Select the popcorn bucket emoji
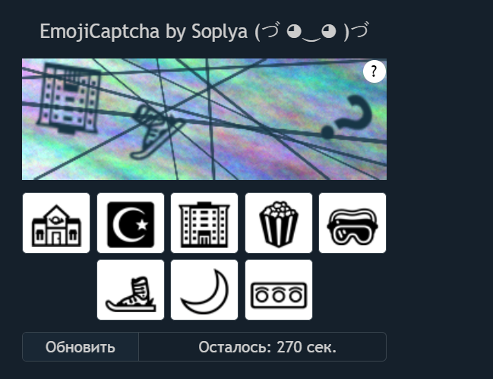This screenshot has height=379, width=493. tap(279, 223)
